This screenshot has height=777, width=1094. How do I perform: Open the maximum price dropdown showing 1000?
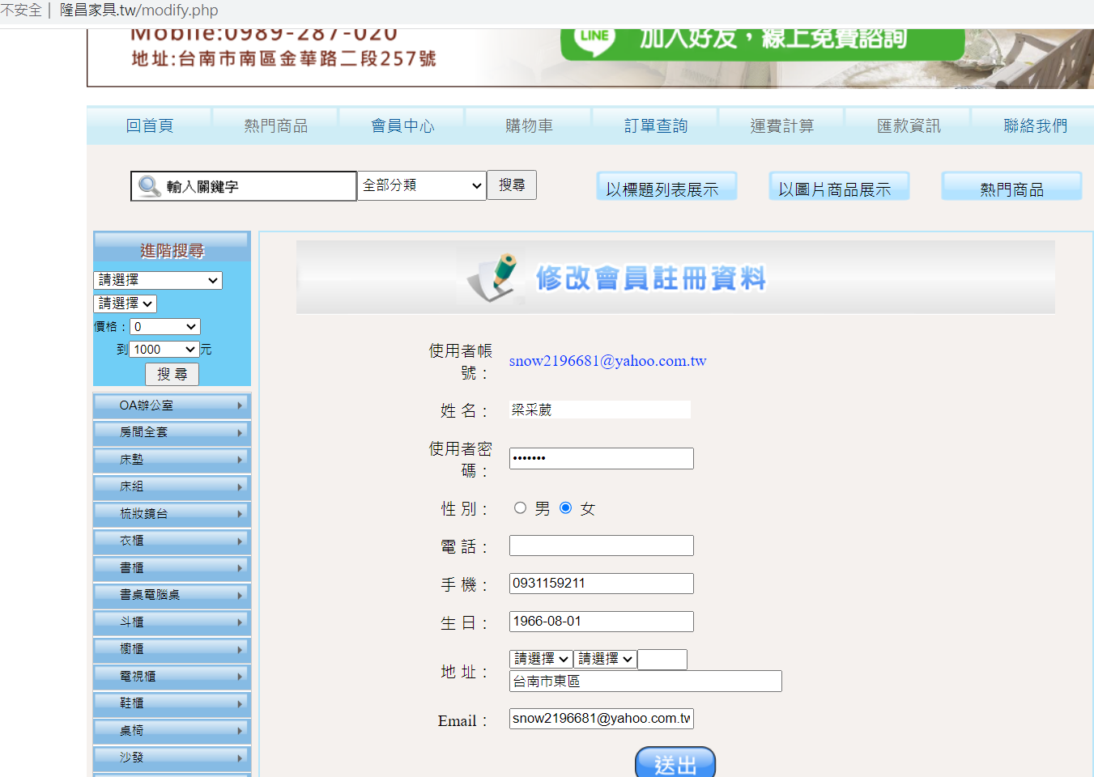point(164,350)
